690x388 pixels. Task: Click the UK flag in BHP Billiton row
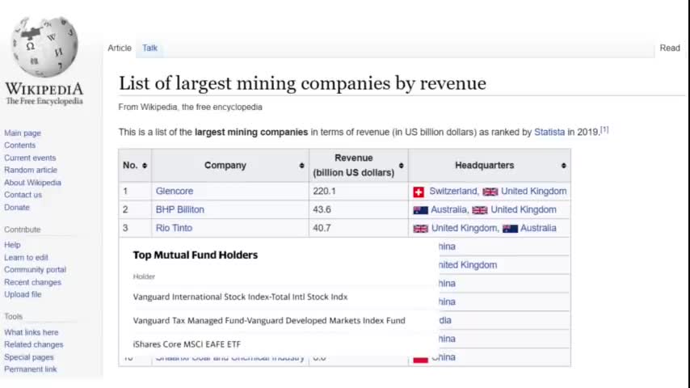tap(480, 210)
